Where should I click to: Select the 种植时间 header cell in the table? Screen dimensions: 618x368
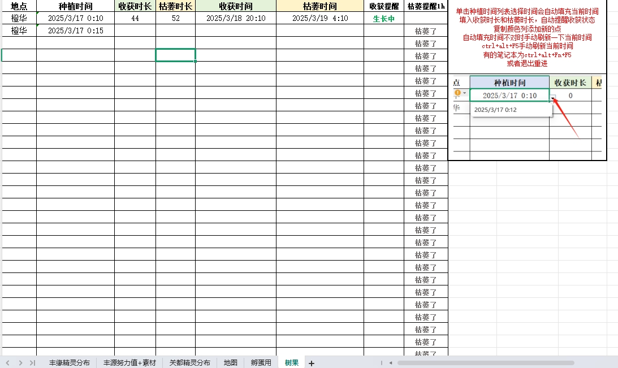coord(75,6)
